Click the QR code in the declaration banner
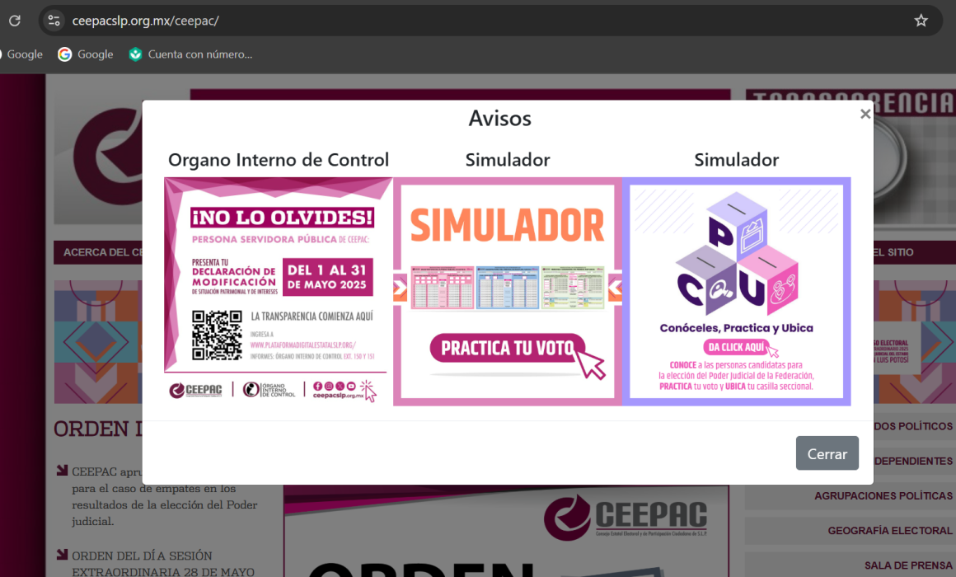This screenshot has height=577, width=956. [x=217, y=335]
